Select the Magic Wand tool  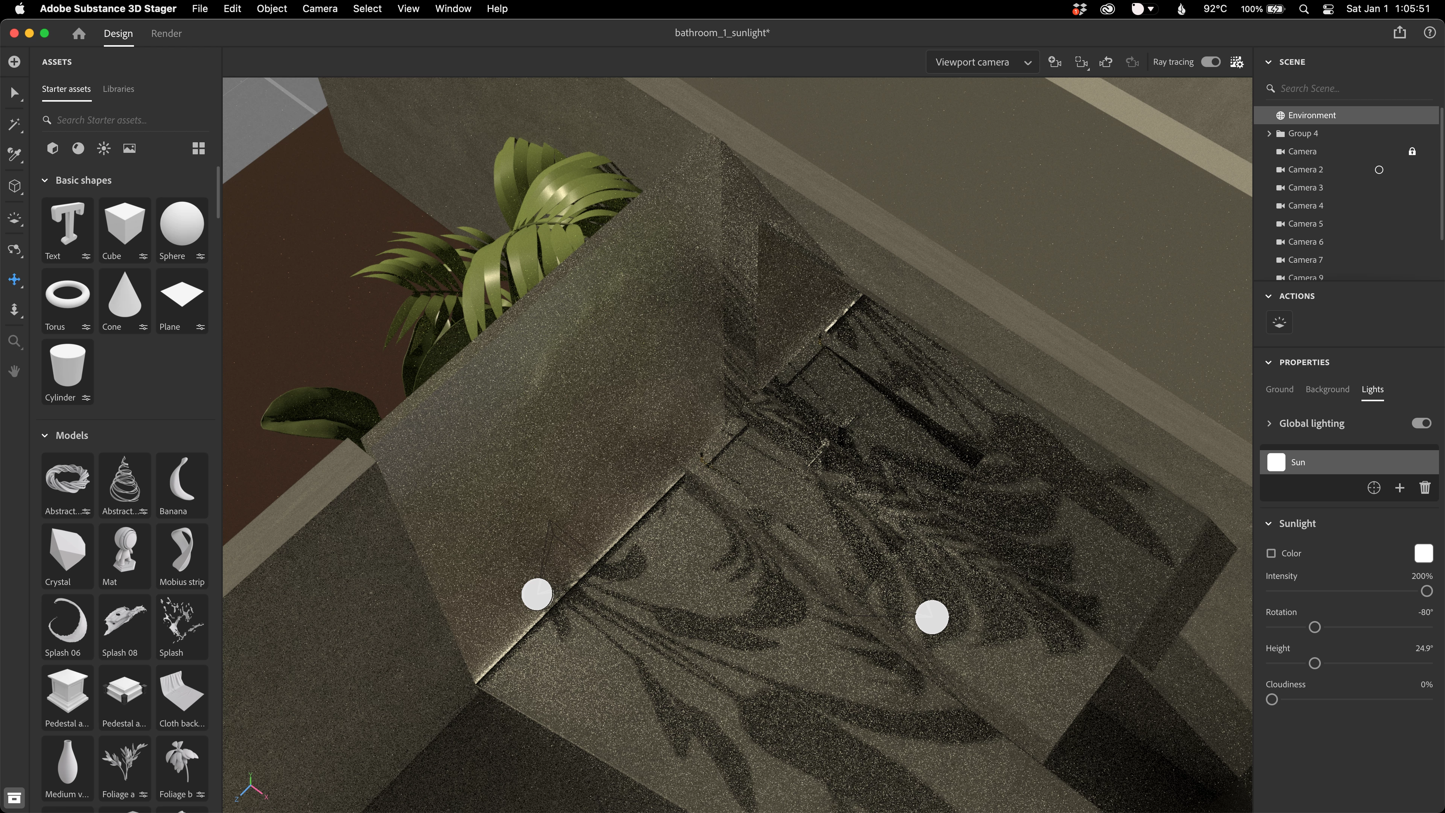[x=15, y=124]
